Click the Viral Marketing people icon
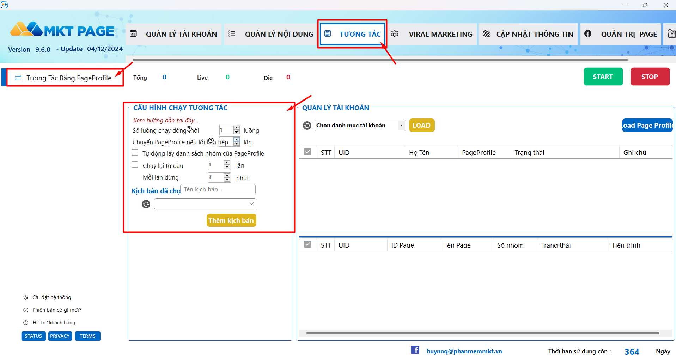The image size is (676, 359). coord(395,34)
